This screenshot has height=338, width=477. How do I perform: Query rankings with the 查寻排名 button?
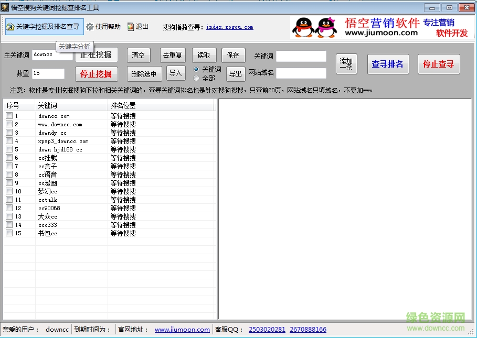click(388, 64)
